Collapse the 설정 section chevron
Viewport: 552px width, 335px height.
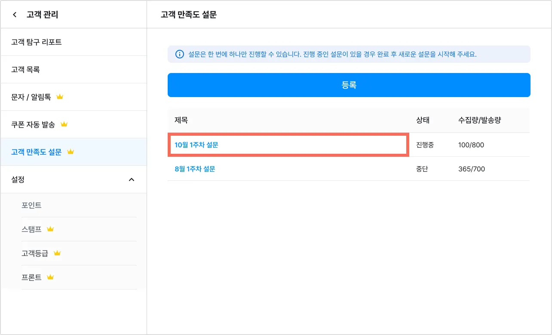click(132, 180)
